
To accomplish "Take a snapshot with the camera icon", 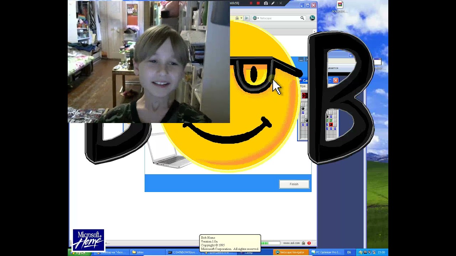I will [266, 4].
